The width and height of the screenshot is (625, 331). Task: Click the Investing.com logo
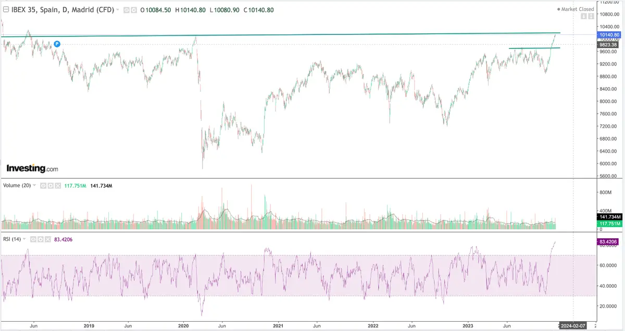coord(31,168)
